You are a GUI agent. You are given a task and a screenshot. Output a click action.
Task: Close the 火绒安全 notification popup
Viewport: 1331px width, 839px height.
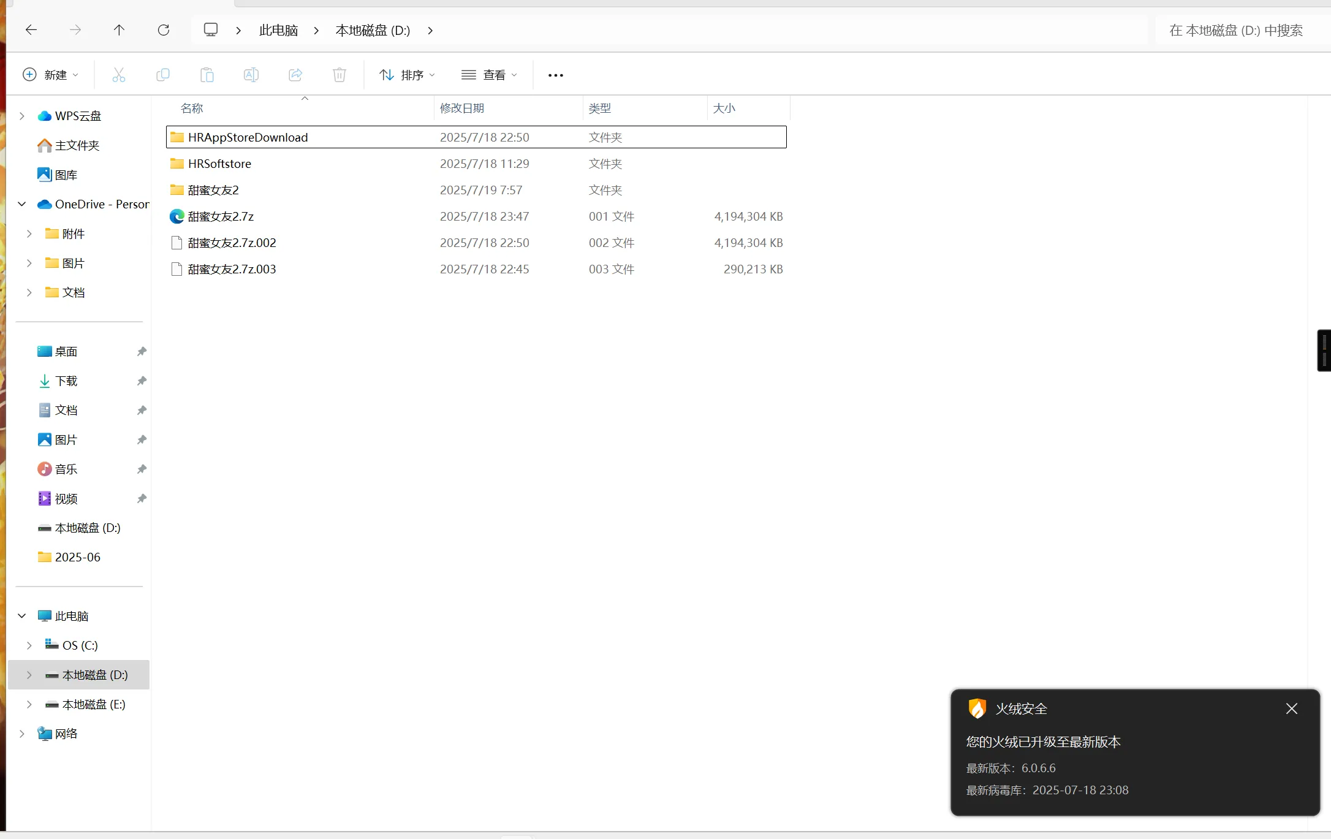click(x=1292, y=708)
